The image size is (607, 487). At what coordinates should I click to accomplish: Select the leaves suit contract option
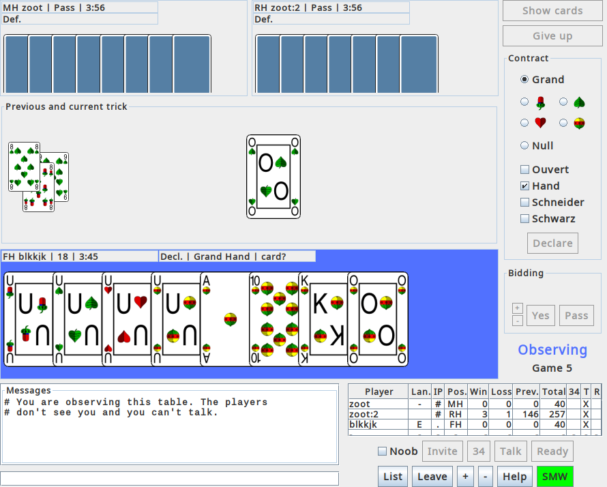point(563,102)
